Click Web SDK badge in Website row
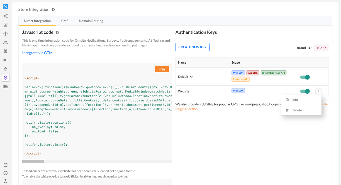The image size is (341, 185). pos(238,91)
